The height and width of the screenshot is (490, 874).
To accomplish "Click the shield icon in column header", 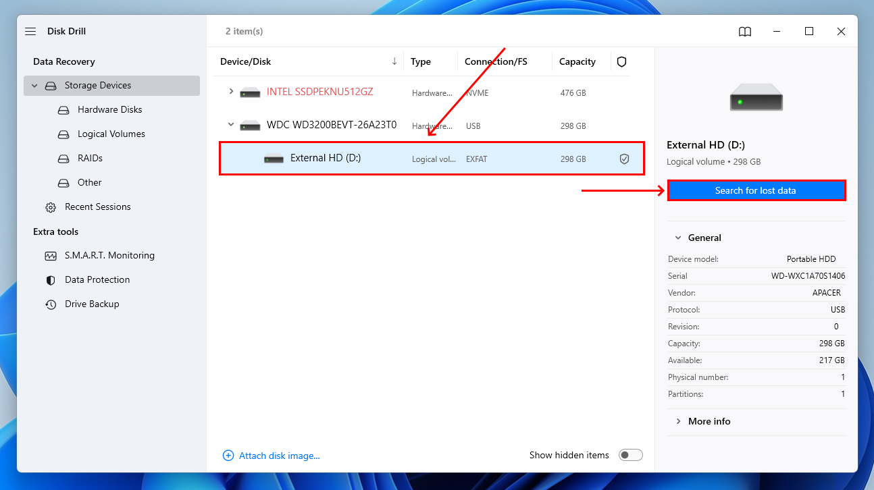I will [x=621, y=61].
